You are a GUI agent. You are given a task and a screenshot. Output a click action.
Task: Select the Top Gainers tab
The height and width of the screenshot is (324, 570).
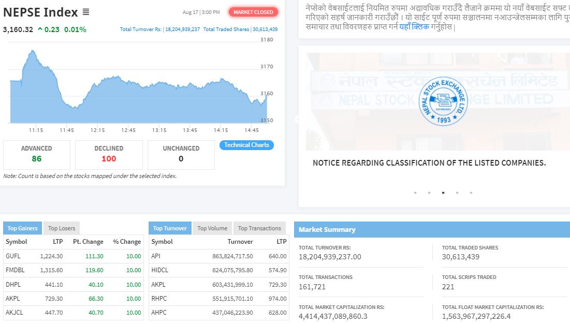tap(23, 228)
